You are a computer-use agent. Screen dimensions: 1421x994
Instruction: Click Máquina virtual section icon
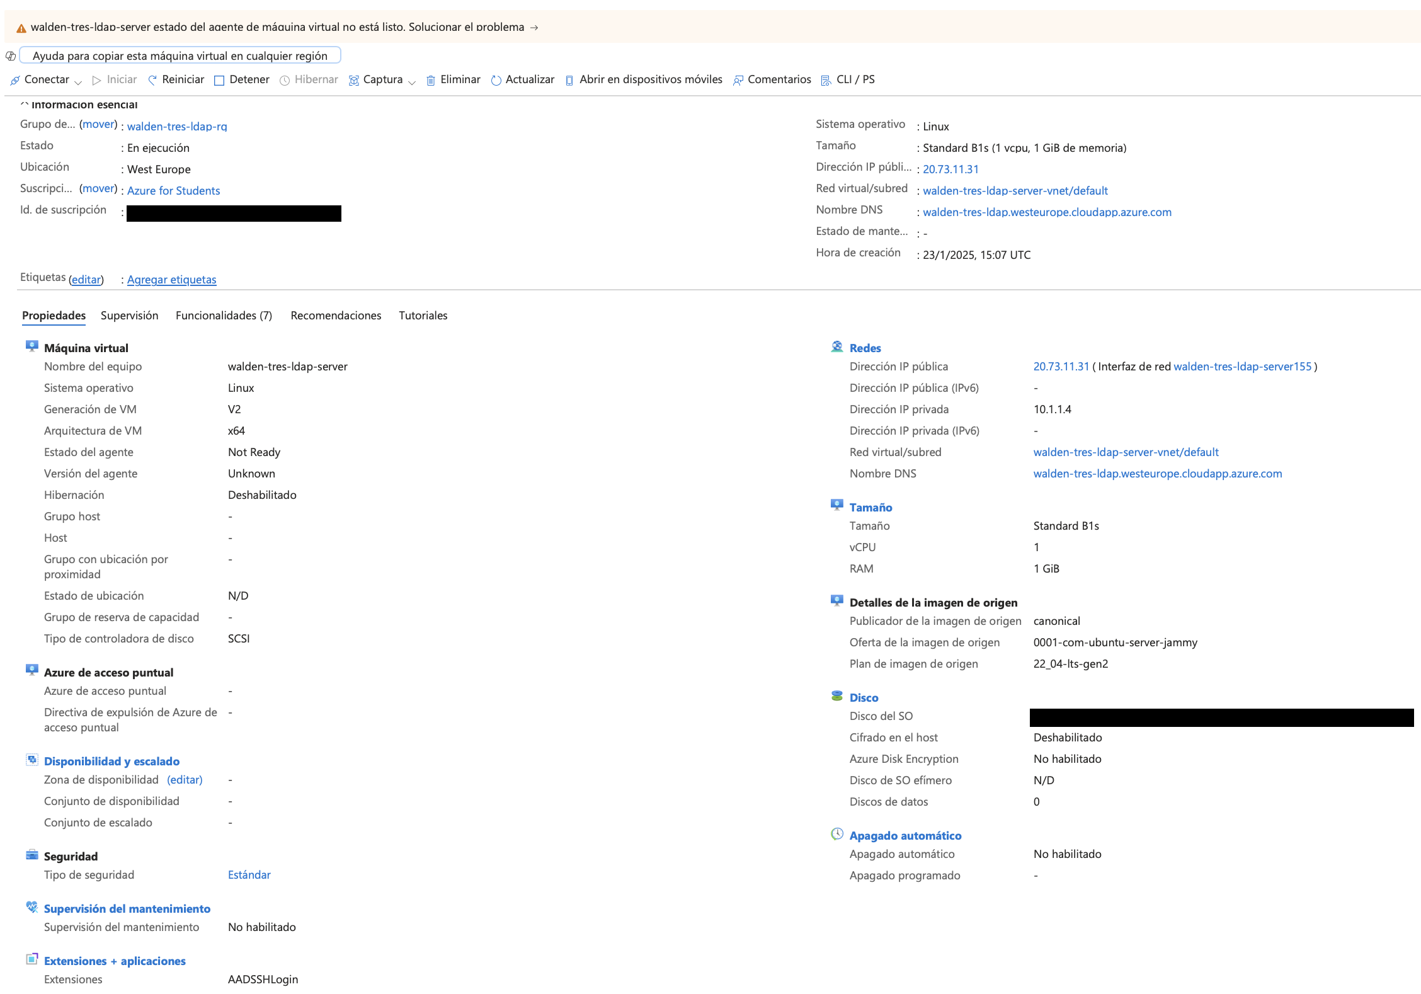[x=32, y=346]
